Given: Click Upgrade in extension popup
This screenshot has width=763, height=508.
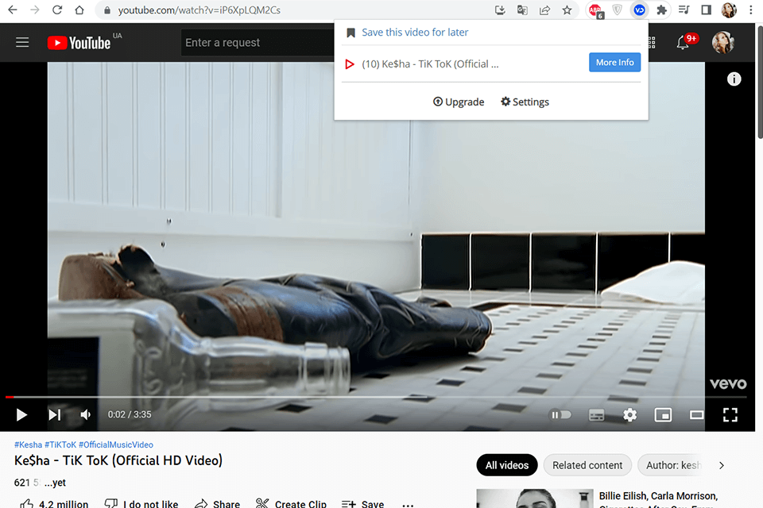Looking at the screenshot, I should [x=459, y=102].
